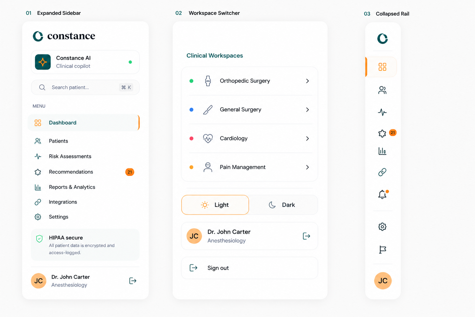This screenshot has height=317, width=475.
Task: Focus the Search patient input field
Action: pos(85,87)
